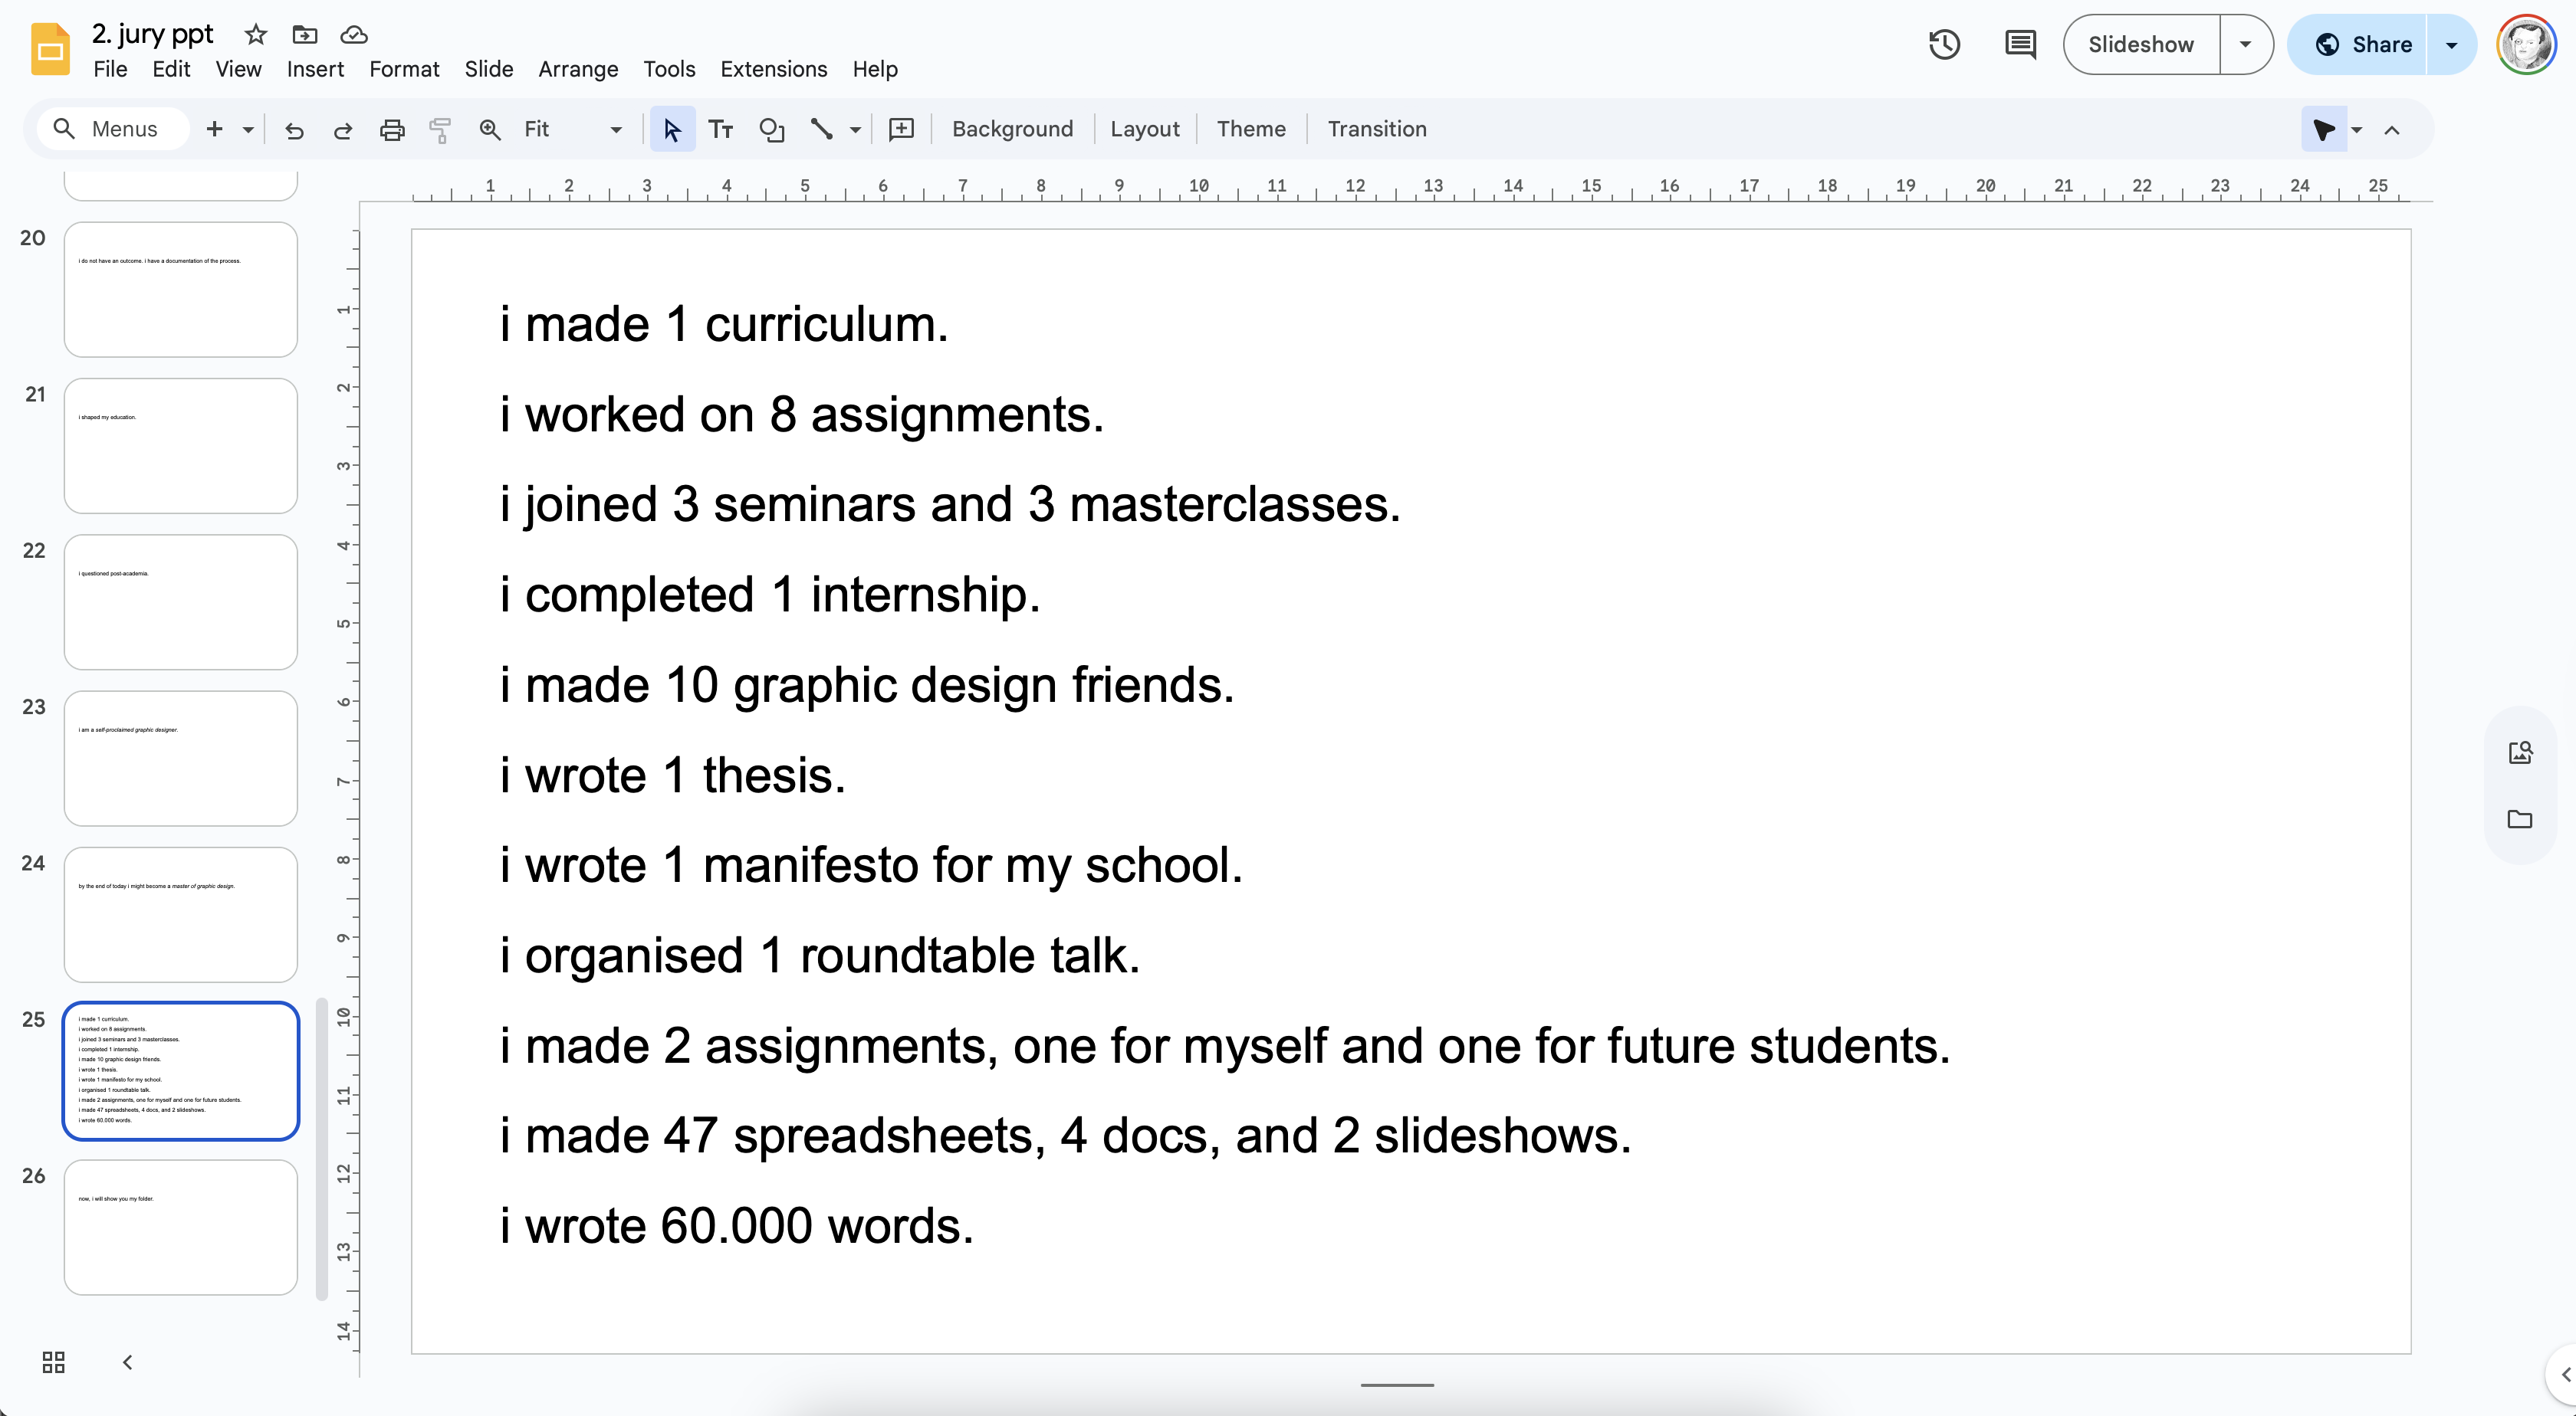Click the Transition button
The image size is (2576, 1416).
(1376, 129)
